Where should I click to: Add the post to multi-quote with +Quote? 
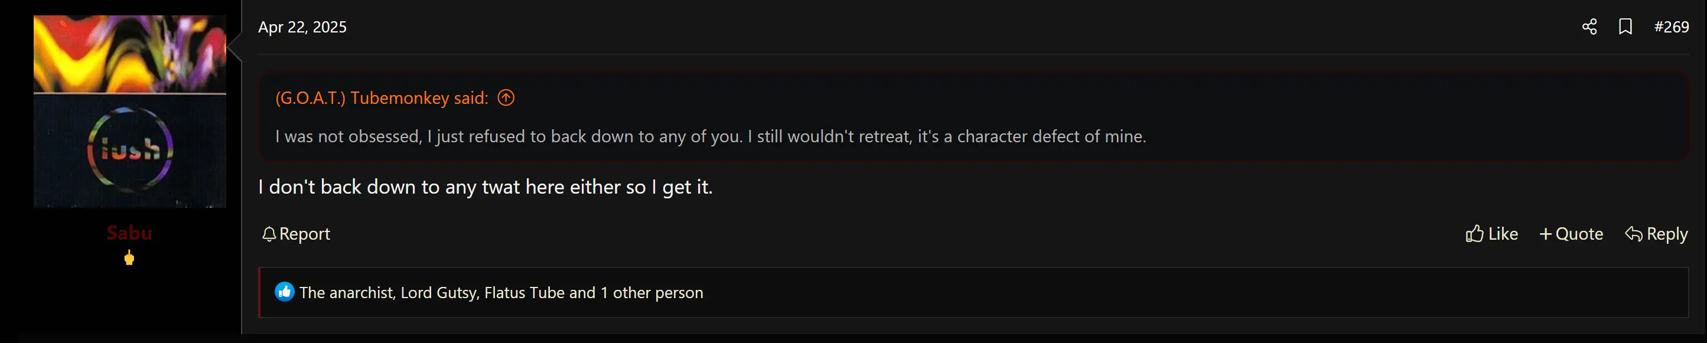point(1571,234)
